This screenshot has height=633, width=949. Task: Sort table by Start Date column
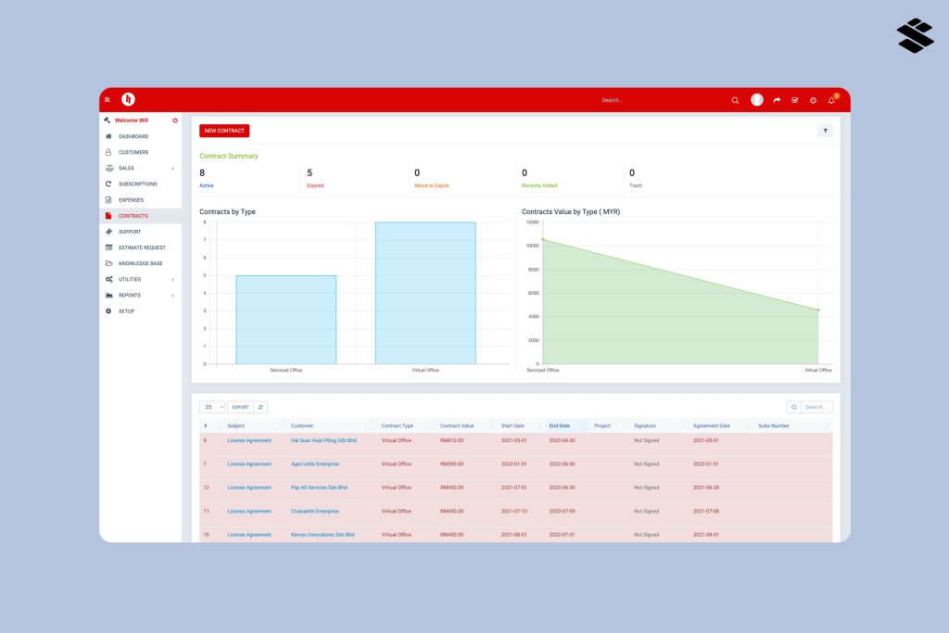pyautogui.click(x=512, y=426)
